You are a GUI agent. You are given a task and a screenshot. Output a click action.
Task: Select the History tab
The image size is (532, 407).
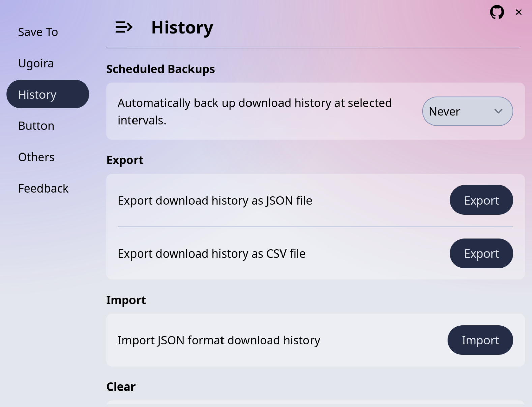point(48,94)
